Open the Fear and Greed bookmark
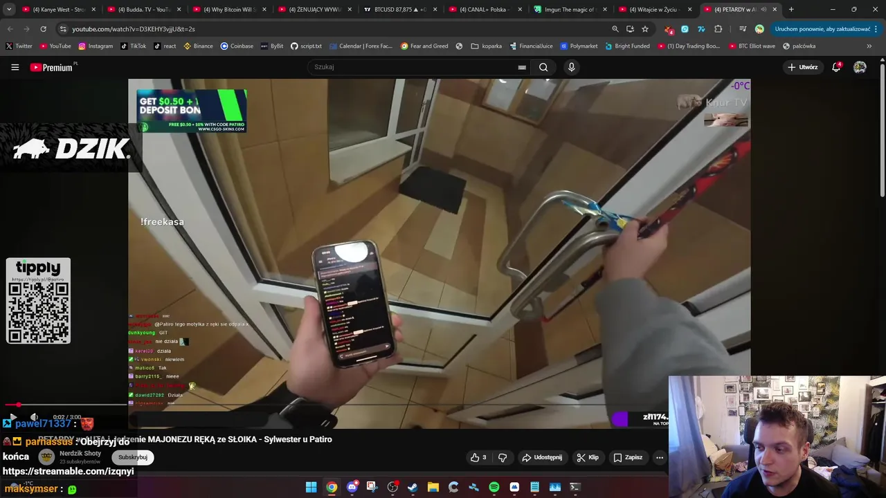Viewport: 886px width, 498px height. coord(426,46)
